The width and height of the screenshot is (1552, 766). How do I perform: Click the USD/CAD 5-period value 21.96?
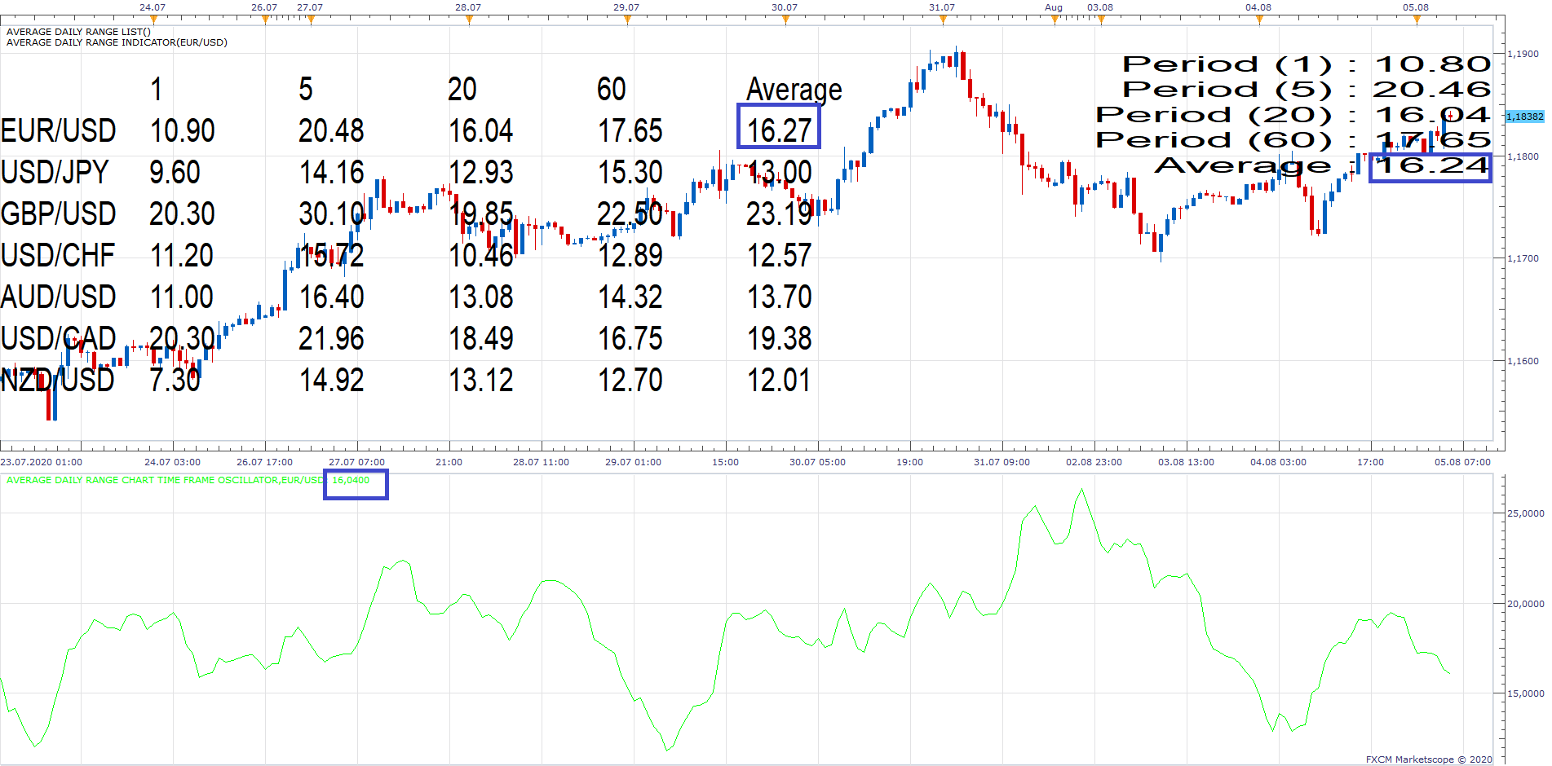[331, 338]
